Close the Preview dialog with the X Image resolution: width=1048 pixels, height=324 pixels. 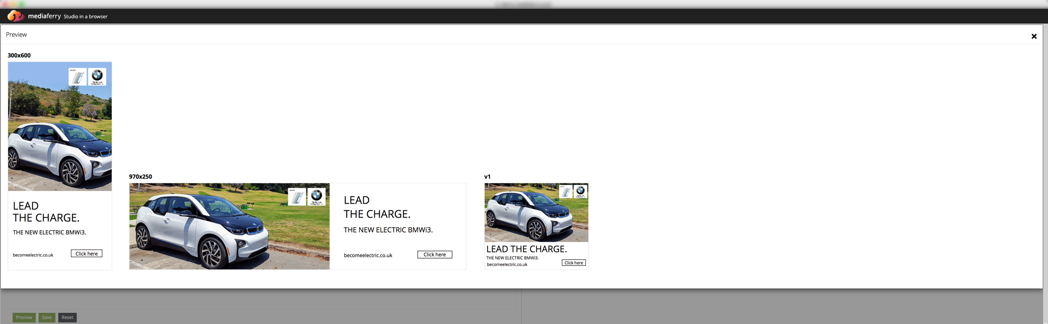click(x=1034, y=36)
